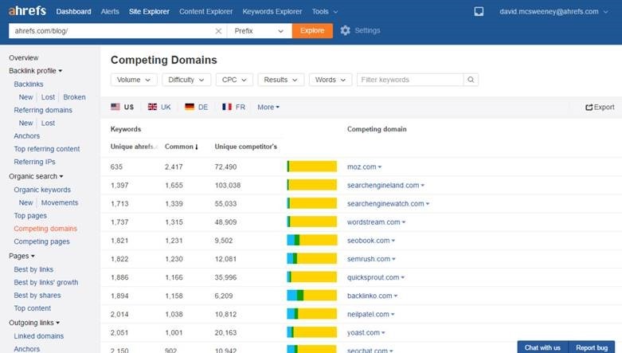
Task: Select the German flag country filter
Action: tap(196, 107)
